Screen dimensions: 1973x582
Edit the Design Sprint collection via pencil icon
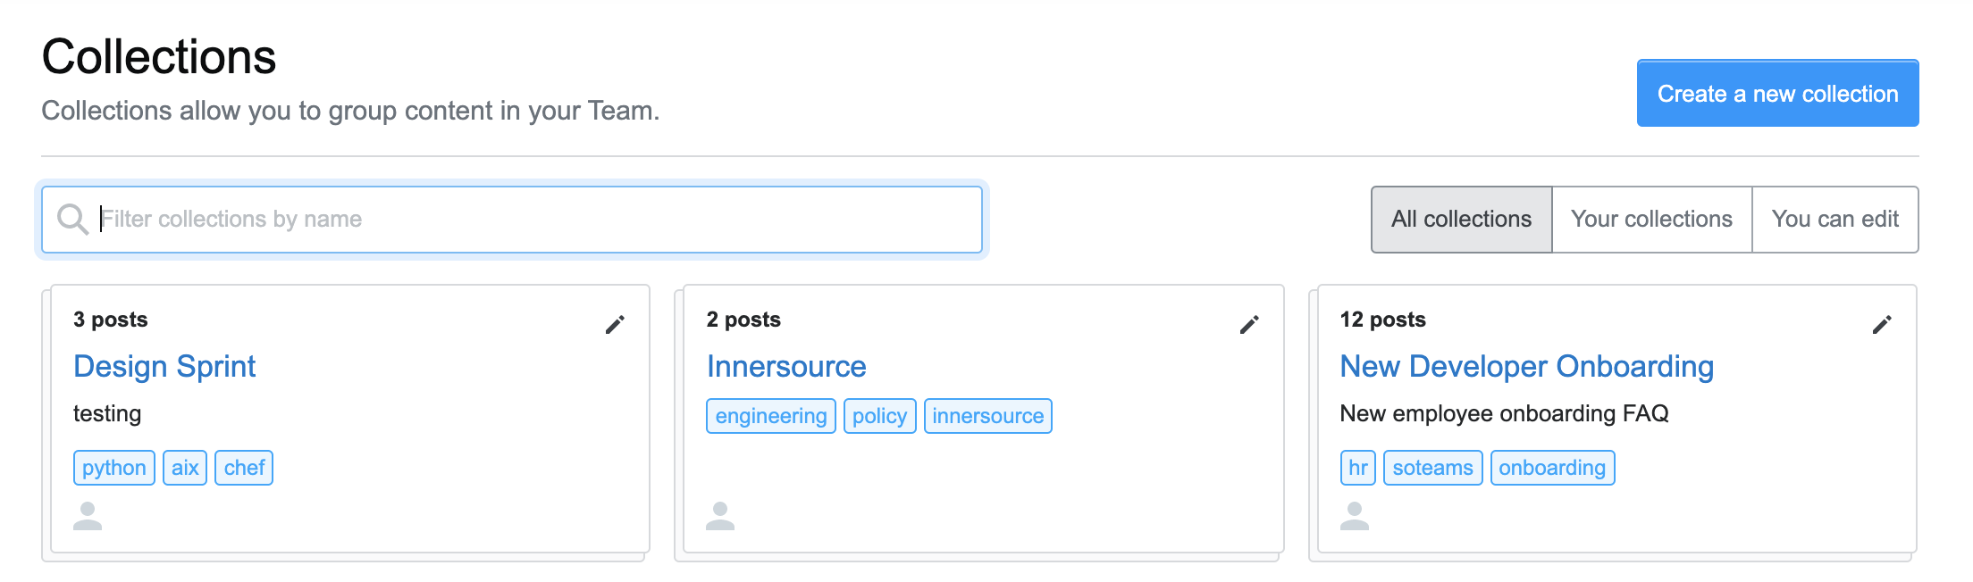point(615,325)
